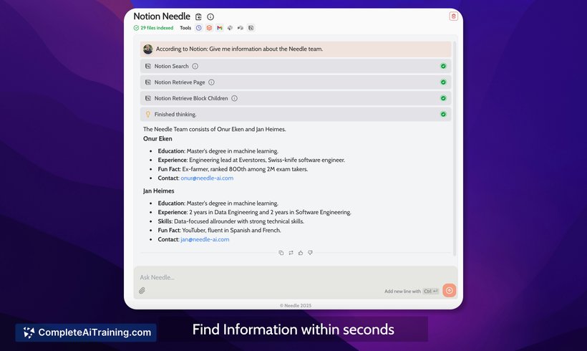Open the info icon beside the title

click(x=210, y=17)
